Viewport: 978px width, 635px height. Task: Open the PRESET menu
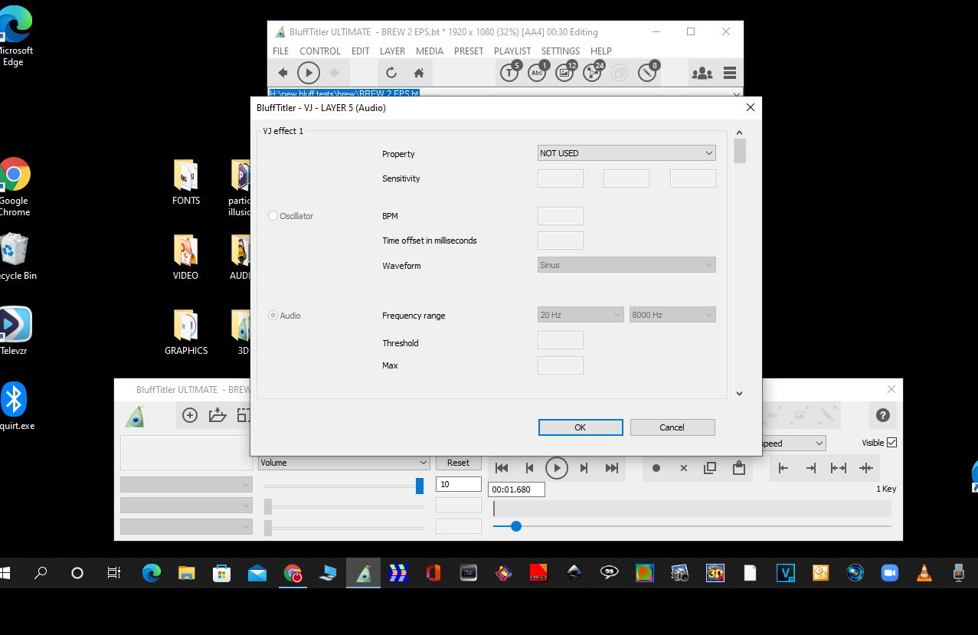[x=469, y=51]
